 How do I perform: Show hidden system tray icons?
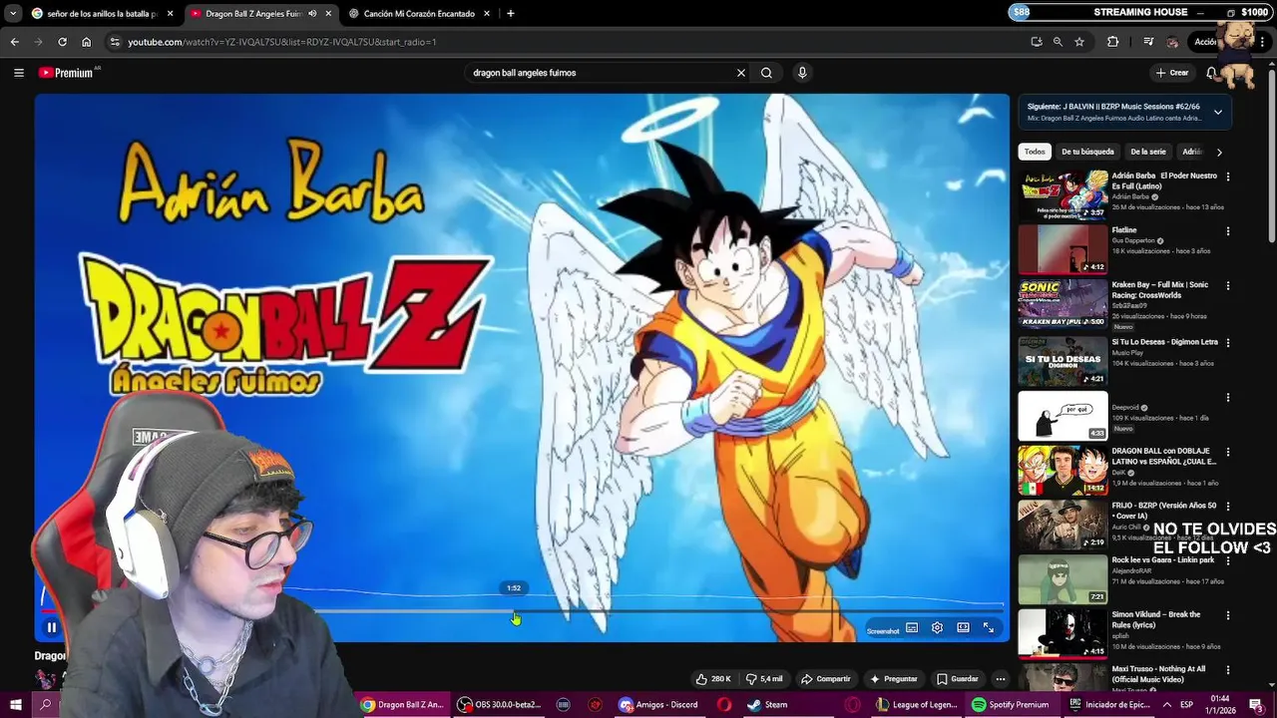[x=1167, y=704]
